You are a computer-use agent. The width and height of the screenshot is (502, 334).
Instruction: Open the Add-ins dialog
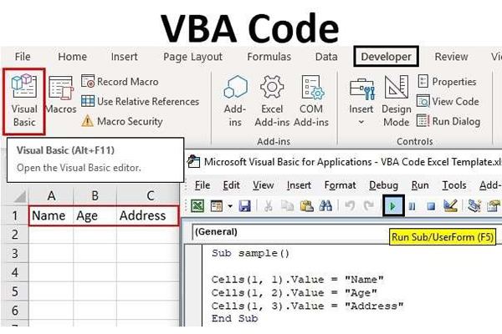[235, 101]
